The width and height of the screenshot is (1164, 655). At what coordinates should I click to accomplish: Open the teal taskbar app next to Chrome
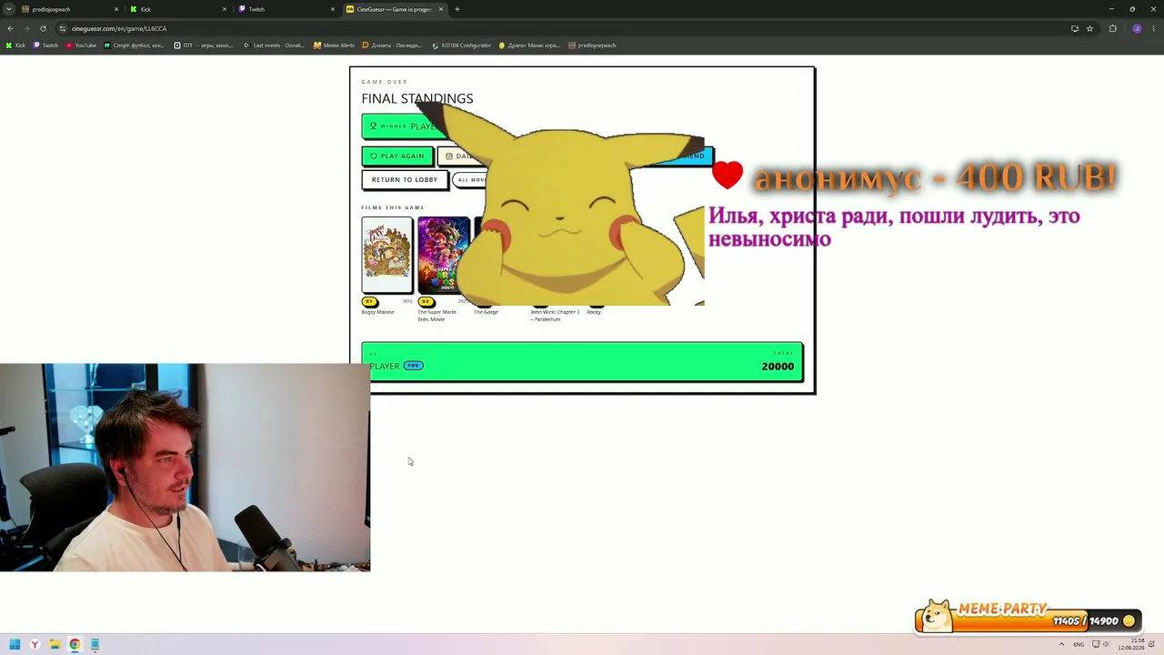tap(95, 645)
